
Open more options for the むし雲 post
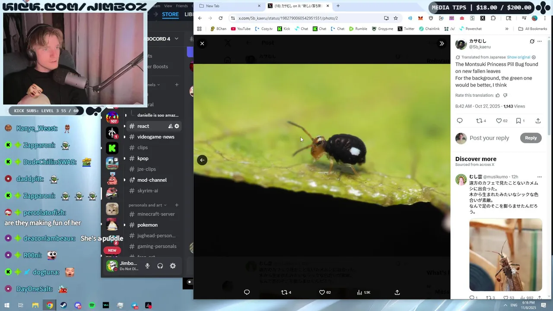(x=539, y=177)
